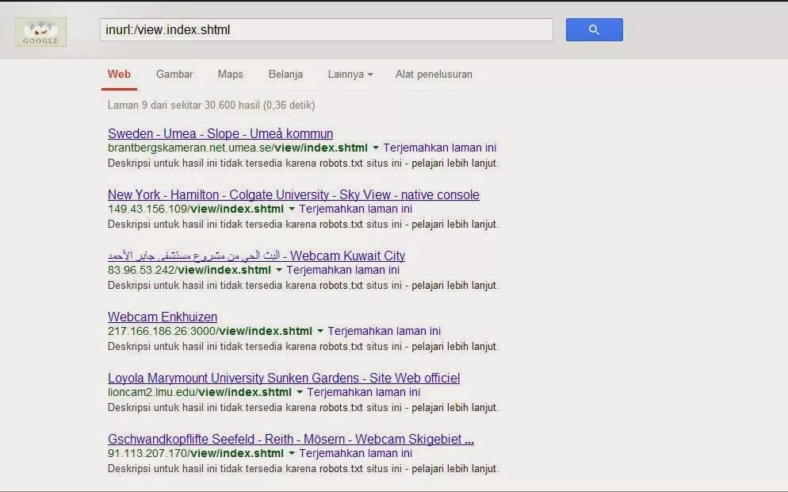Expand the Lainnya dropdown menu
This screenshot has height=492, width=788.
coord(350,75)
